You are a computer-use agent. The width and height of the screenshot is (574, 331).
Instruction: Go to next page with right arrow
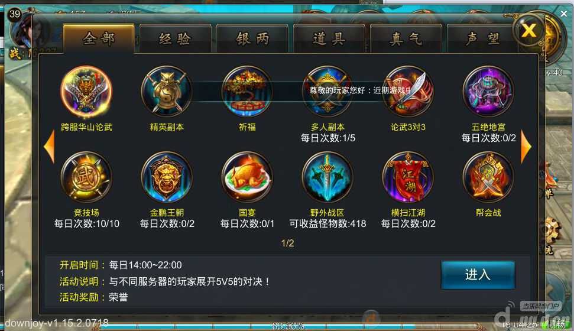coord(526,147)
